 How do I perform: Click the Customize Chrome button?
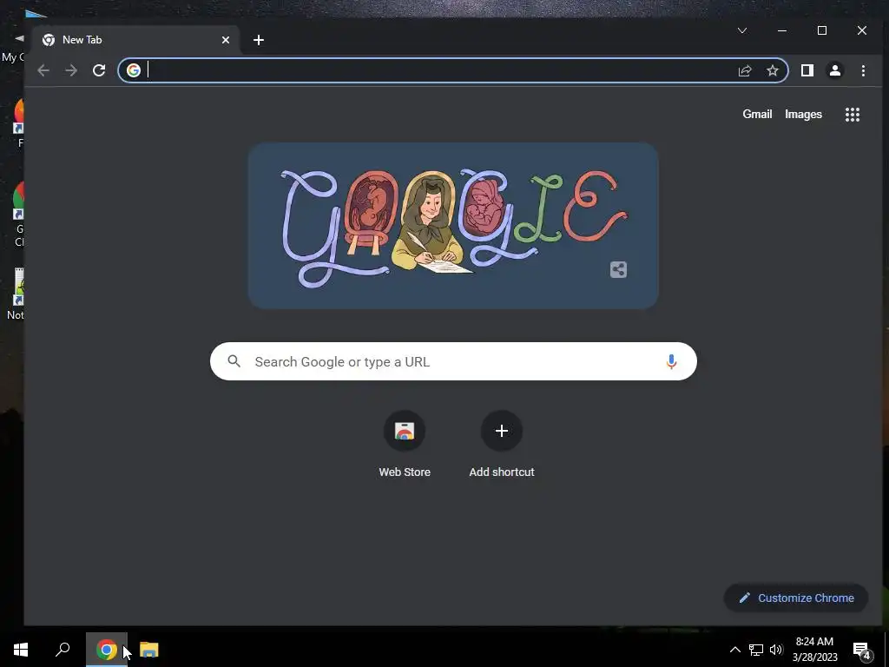coord(795,598)
